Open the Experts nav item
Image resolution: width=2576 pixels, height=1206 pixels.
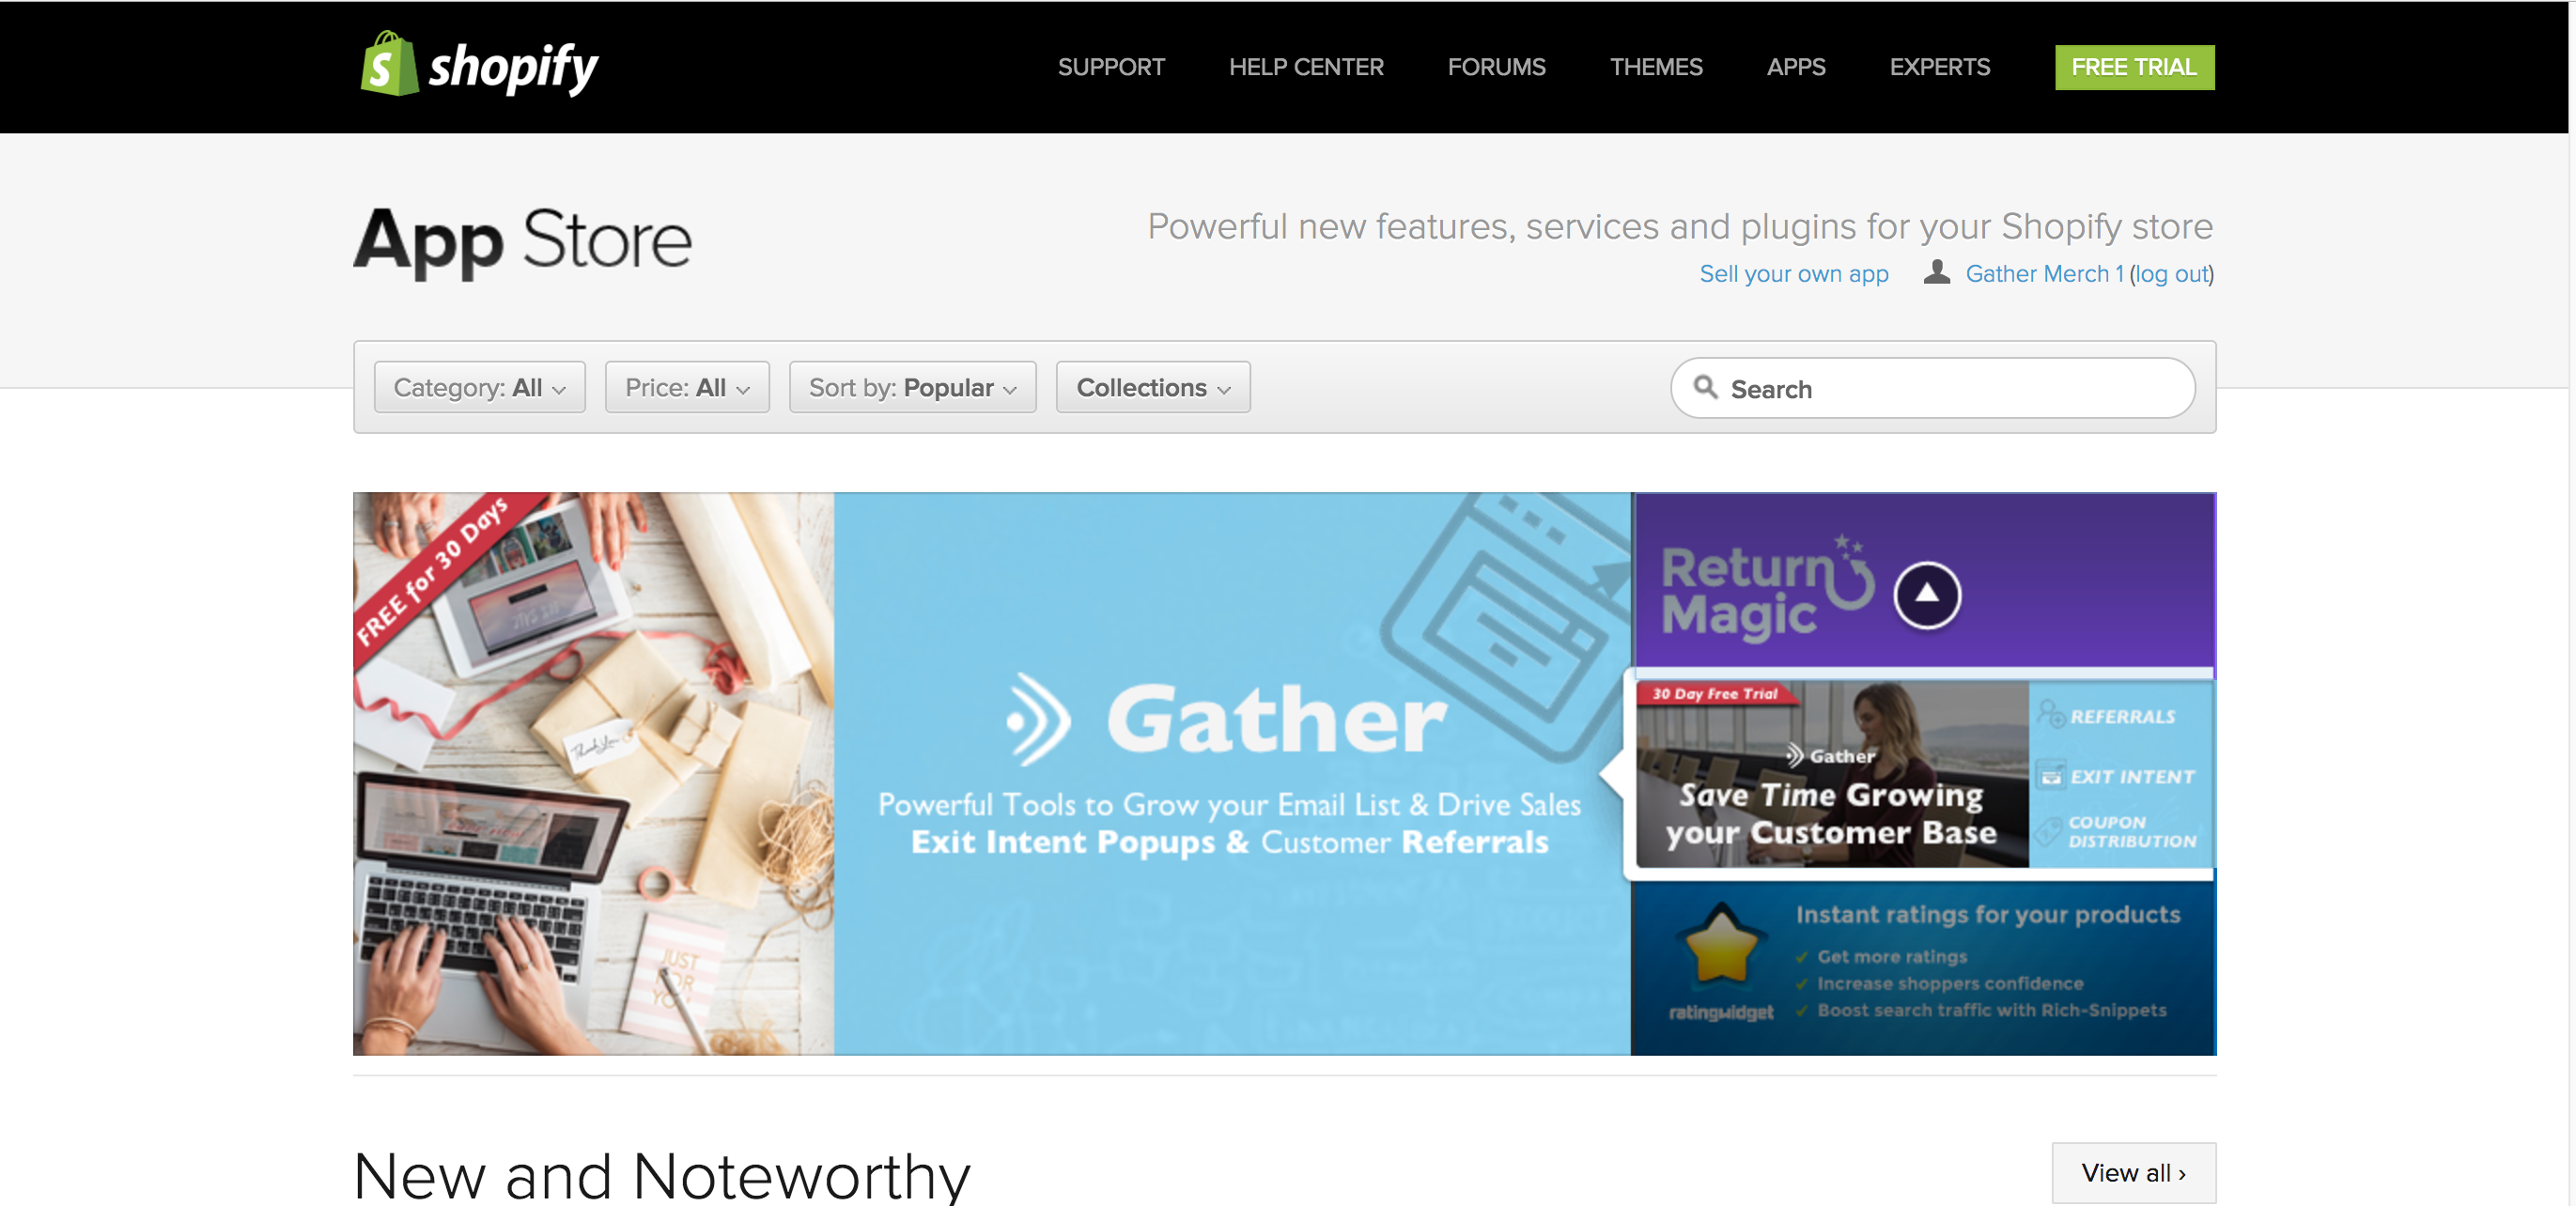click(x=1940, y=67)
